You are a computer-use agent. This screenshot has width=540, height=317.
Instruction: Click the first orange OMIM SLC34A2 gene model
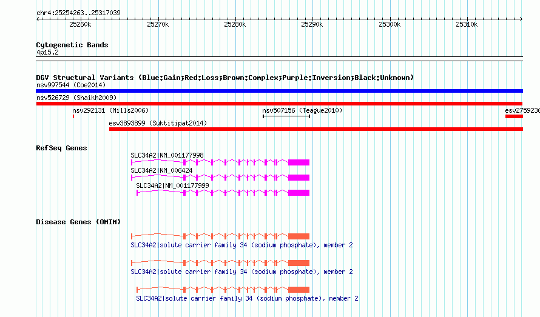[220, 236]
